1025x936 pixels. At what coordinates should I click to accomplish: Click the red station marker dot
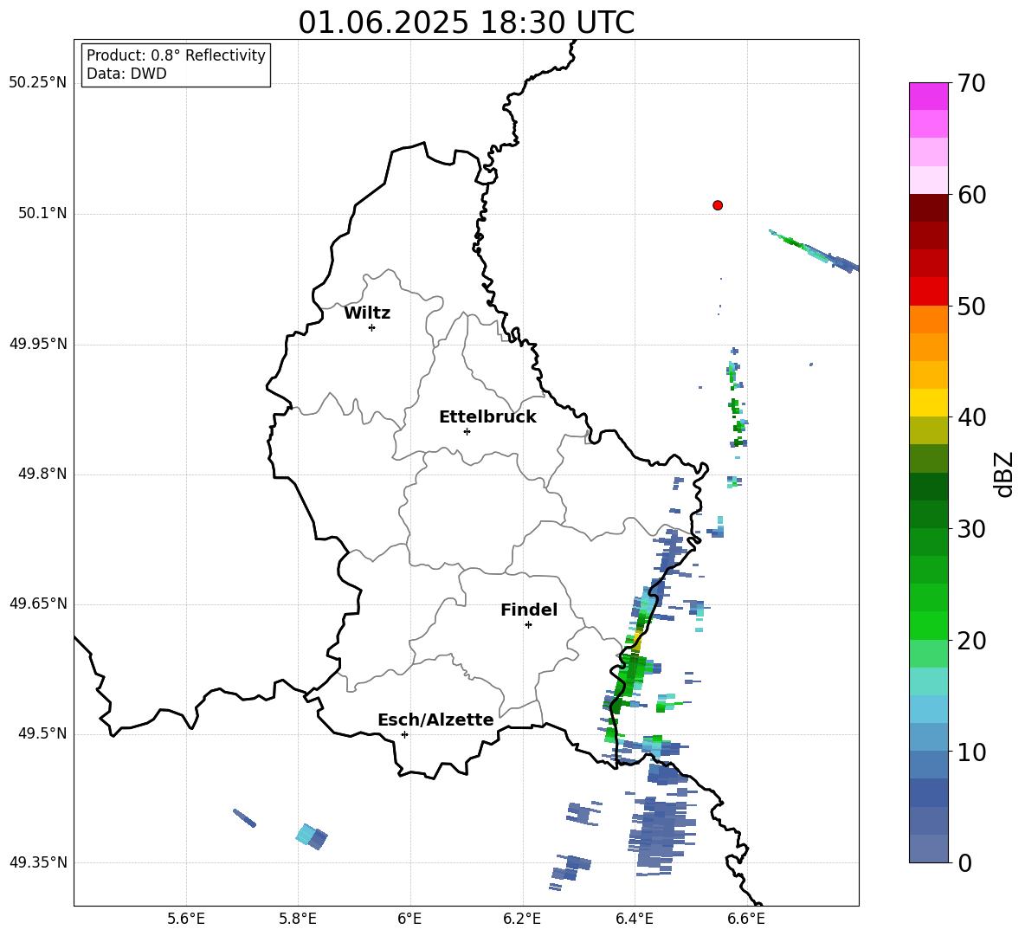point(718,205)
